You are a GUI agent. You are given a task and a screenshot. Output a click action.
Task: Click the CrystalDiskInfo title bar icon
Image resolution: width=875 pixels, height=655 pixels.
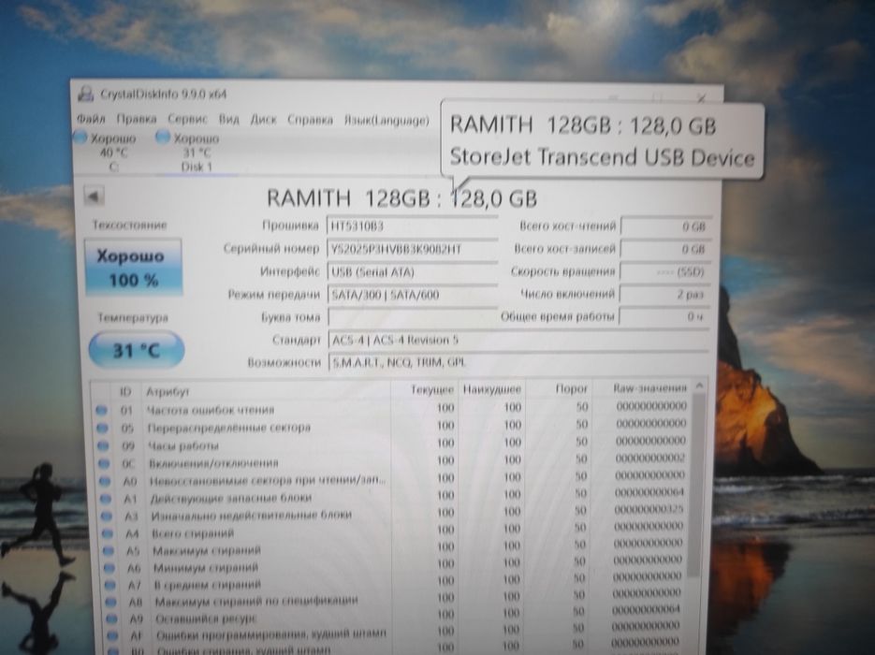tap(86, 94)
